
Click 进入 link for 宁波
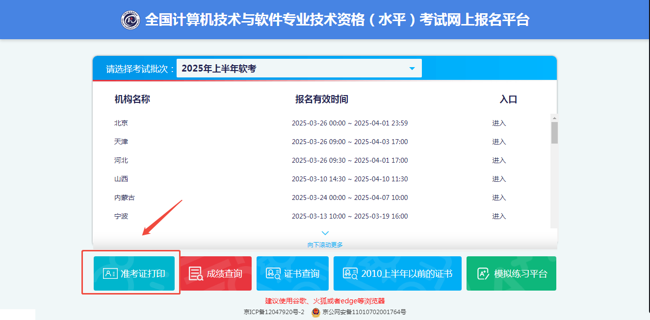499,216
